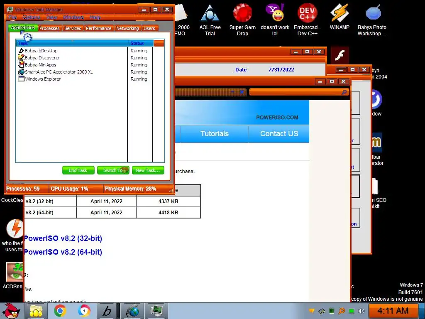Click the orange shield tray icon
The width and height of the screenshot is (425, 319).
[312, 311]
